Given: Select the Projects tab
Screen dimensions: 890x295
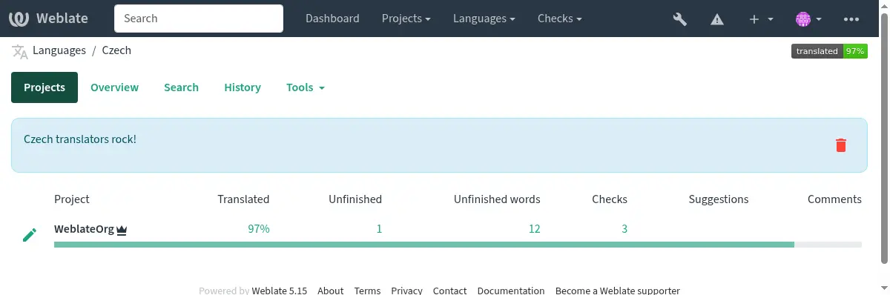Looking at the screenshot, I should [44, 87].
